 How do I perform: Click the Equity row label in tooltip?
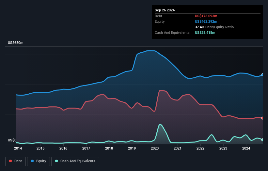click(160, 21)
